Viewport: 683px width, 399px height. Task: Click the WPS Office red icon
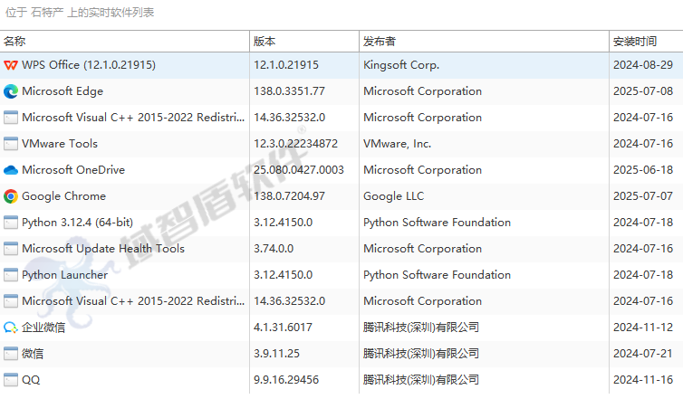[x=11, y=65]
